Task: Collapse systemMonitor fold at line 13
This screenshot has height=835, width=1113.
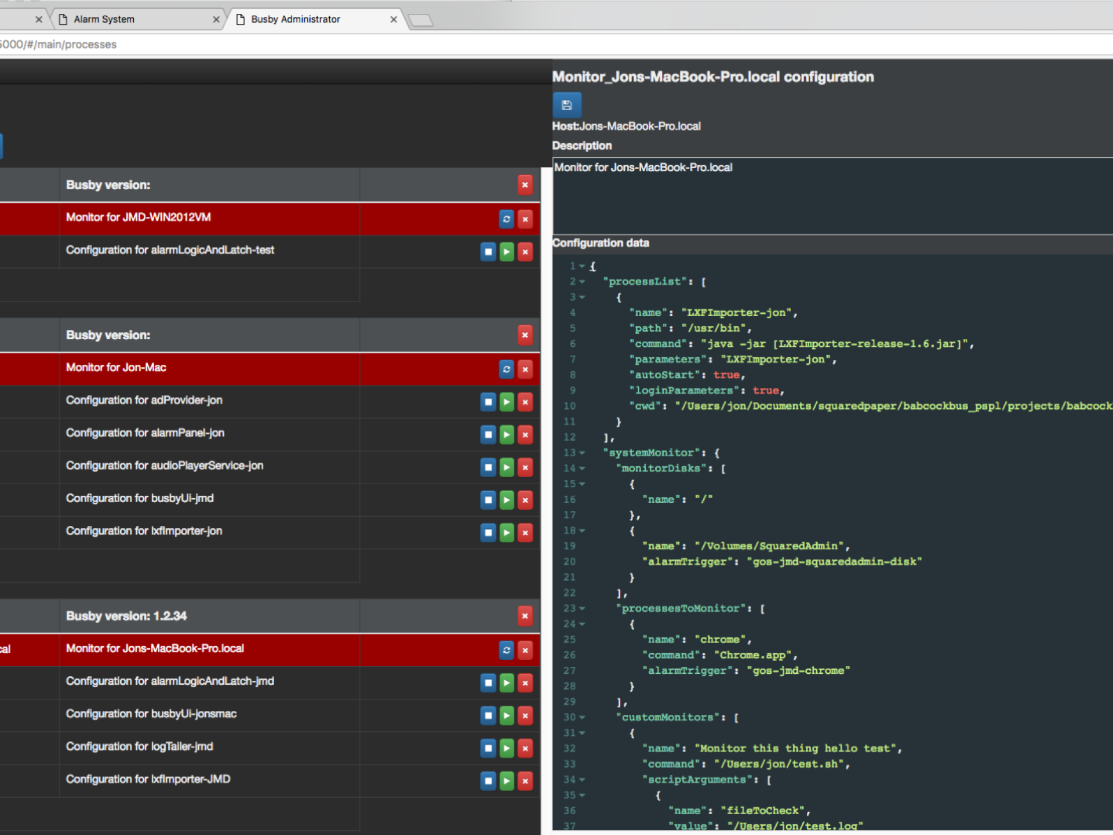Action: coord(582,453)
